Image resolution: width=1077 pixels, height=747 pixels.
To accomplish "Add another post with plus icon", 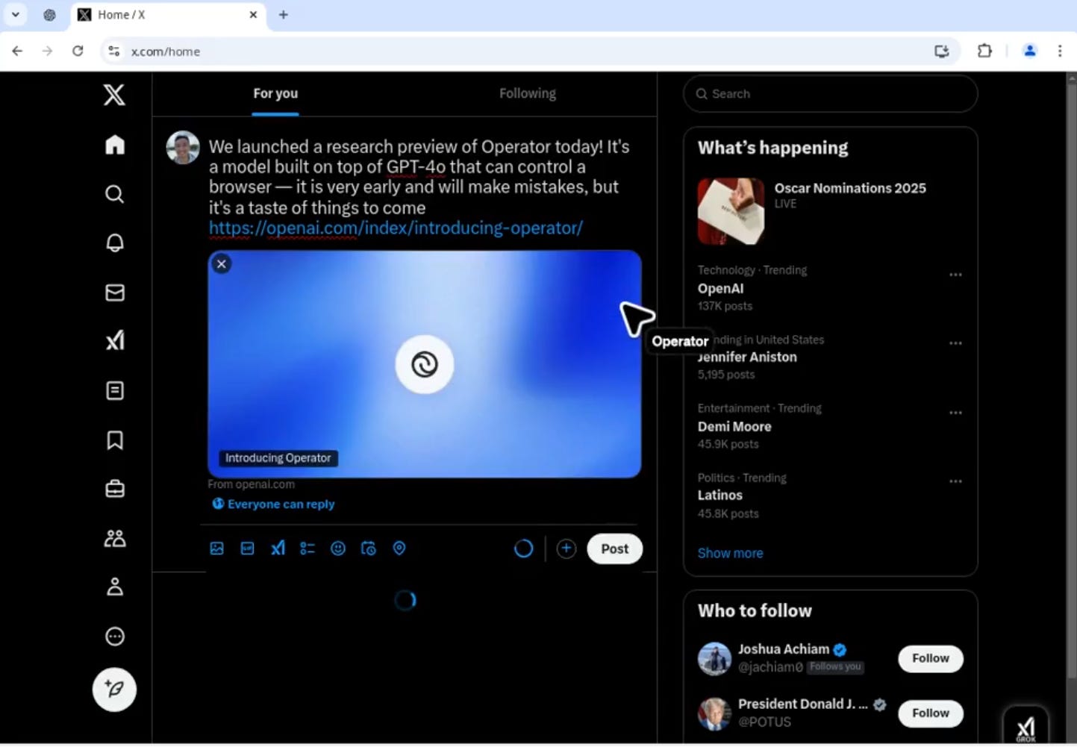I will coord(566,548).
